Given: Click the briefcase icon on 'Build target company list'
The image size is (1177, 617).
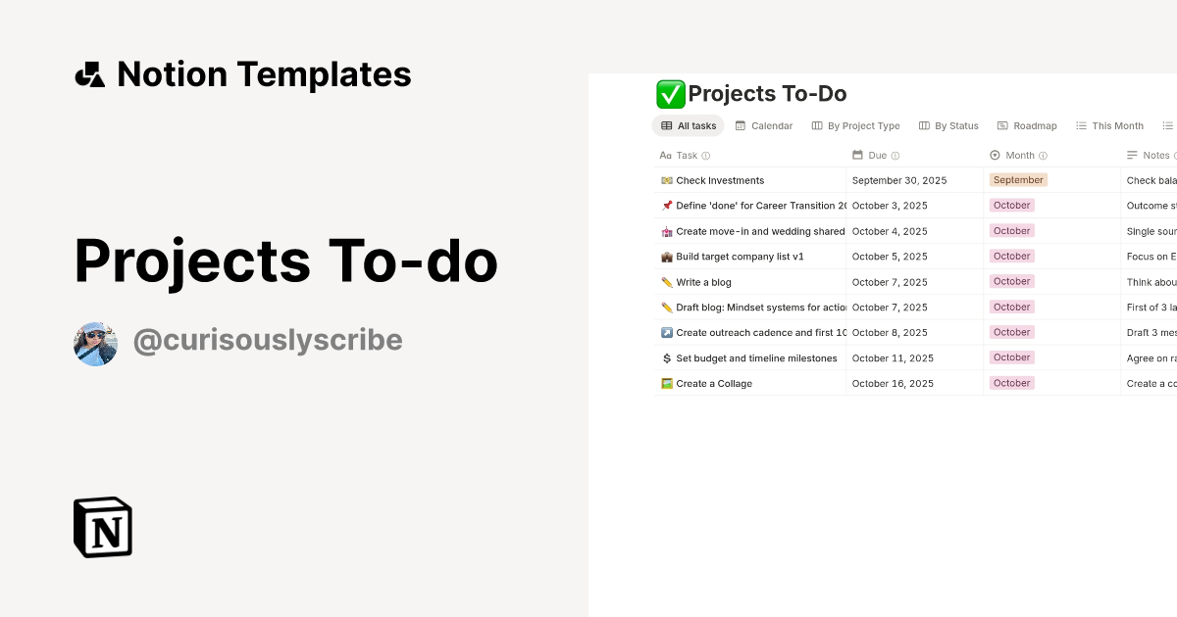Looking at the screenshot, I should (x=665, y=256).
